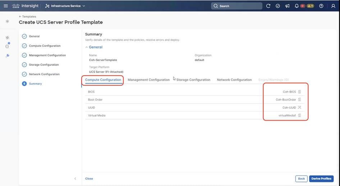The height and width of the screenshot is (186, 340).
Task: Click the top gear icon in left sidebar
Action: pos(8,21)
